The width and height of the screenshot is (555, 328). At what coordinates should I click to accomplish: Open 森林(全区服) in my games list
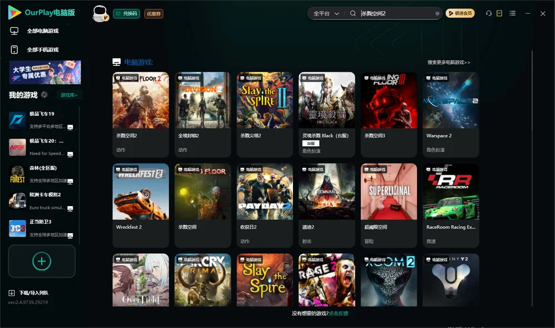pos(42,174)
